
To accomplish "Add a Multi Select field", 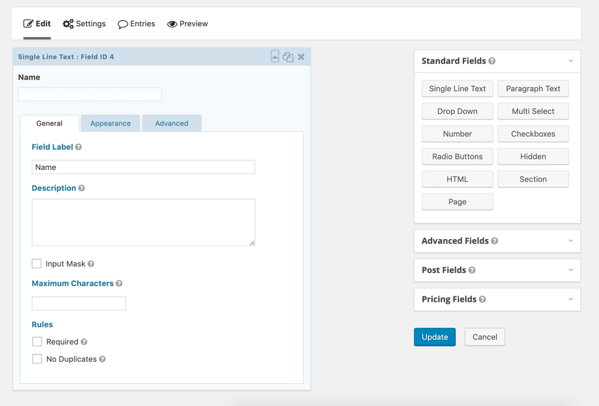I will [x=533, y=111].
